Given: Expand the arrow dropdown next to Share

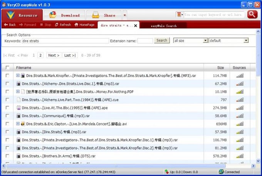Looking at the screenshot, I should click(x=125, y=15).
